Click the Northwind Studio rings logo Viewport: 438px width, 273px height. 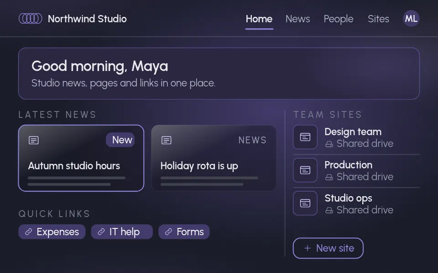[30, 19]
